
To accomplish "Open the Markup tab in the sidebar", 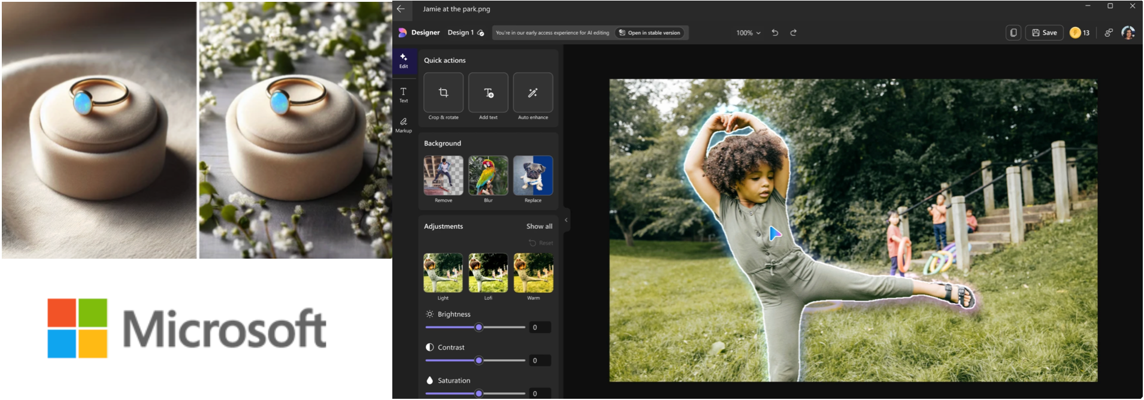I will 404,125.
